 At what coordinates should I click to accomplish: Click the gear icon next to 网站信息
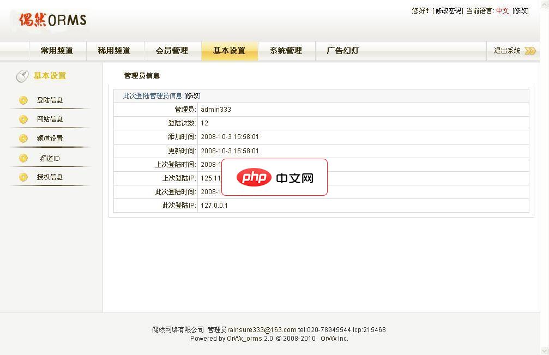click(x=23, y=119)
